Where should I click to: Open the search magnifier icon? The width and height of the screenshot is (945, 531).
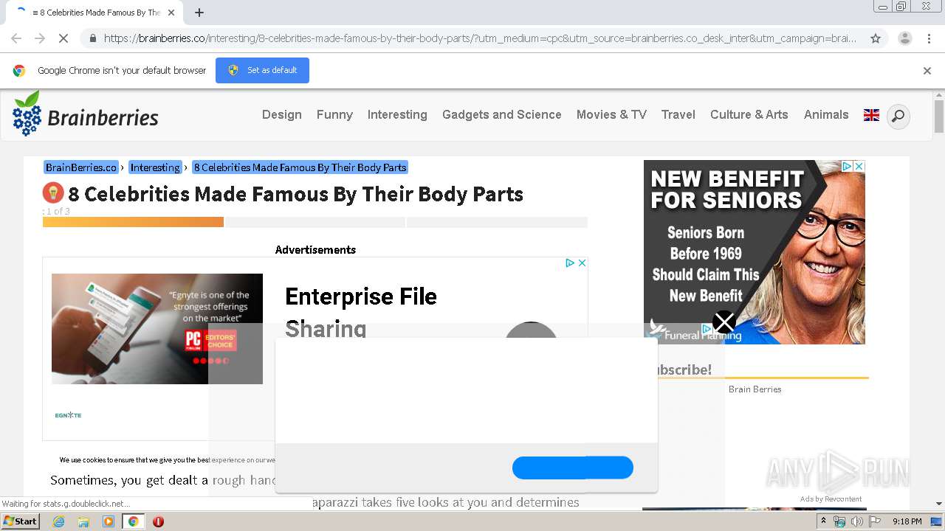click(x=898, y=116)
